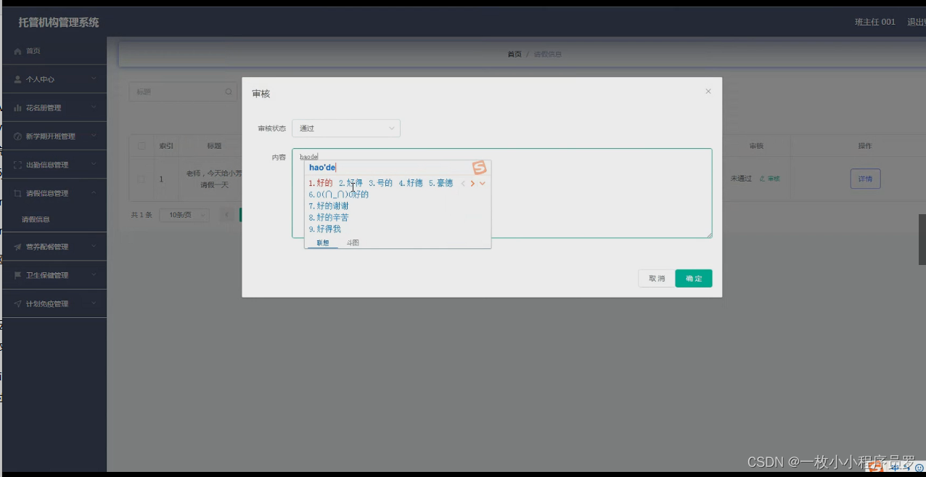Open the 首页 sidebar menu item
The width and height of the screenshot is (926, 477).
[54, 52]
